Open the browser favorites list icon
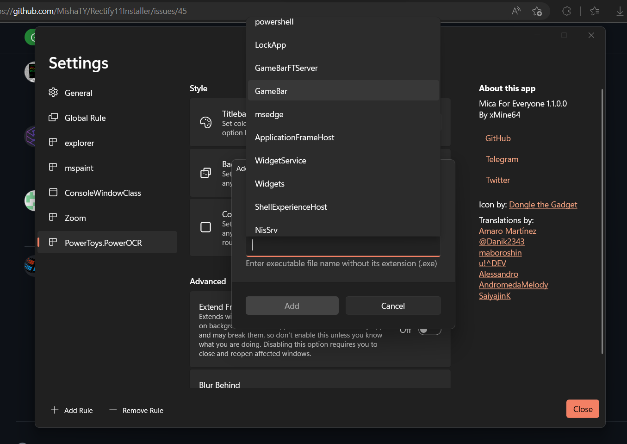 point(595,11)
